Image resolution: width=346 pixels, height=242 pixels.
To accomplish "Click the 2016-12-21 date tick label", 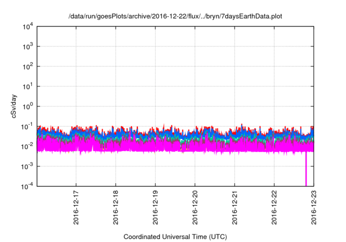I will (235, 207).
